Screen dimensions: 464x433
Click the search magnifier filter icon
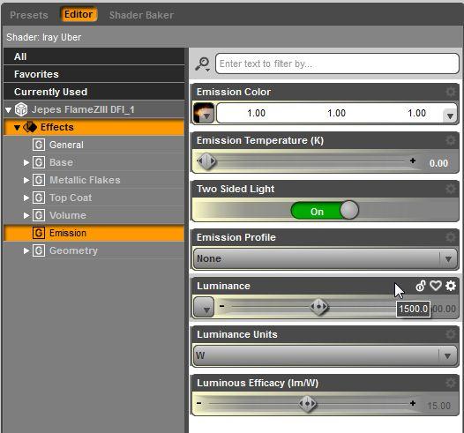pos(203,63)
